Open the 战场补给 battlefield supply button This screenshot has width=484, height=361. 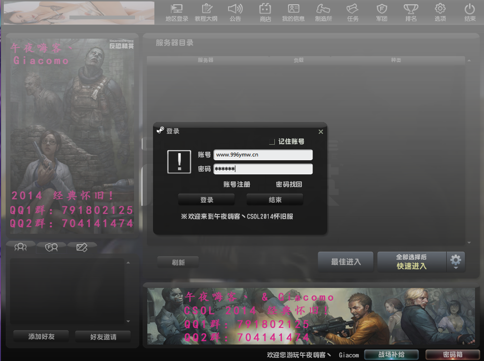pos(391,354)
